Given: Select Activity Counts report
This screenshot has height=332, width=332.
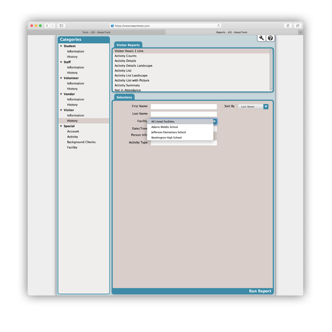Looking at the screenshot, I should click(191, 56).
